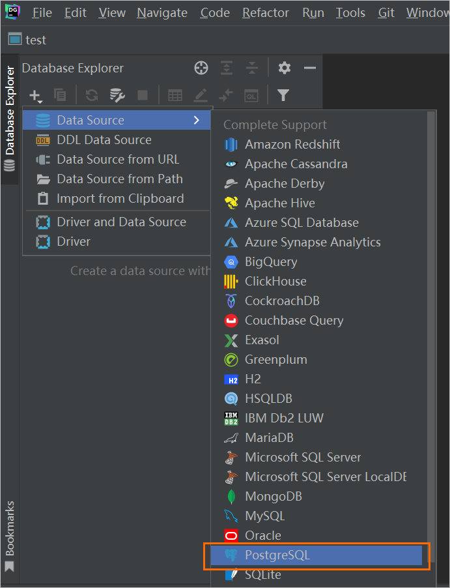Click the submenu vertical scrollbar
This screenshot has height=588, width=450.
pyautogui.click(x=430, y=326)
